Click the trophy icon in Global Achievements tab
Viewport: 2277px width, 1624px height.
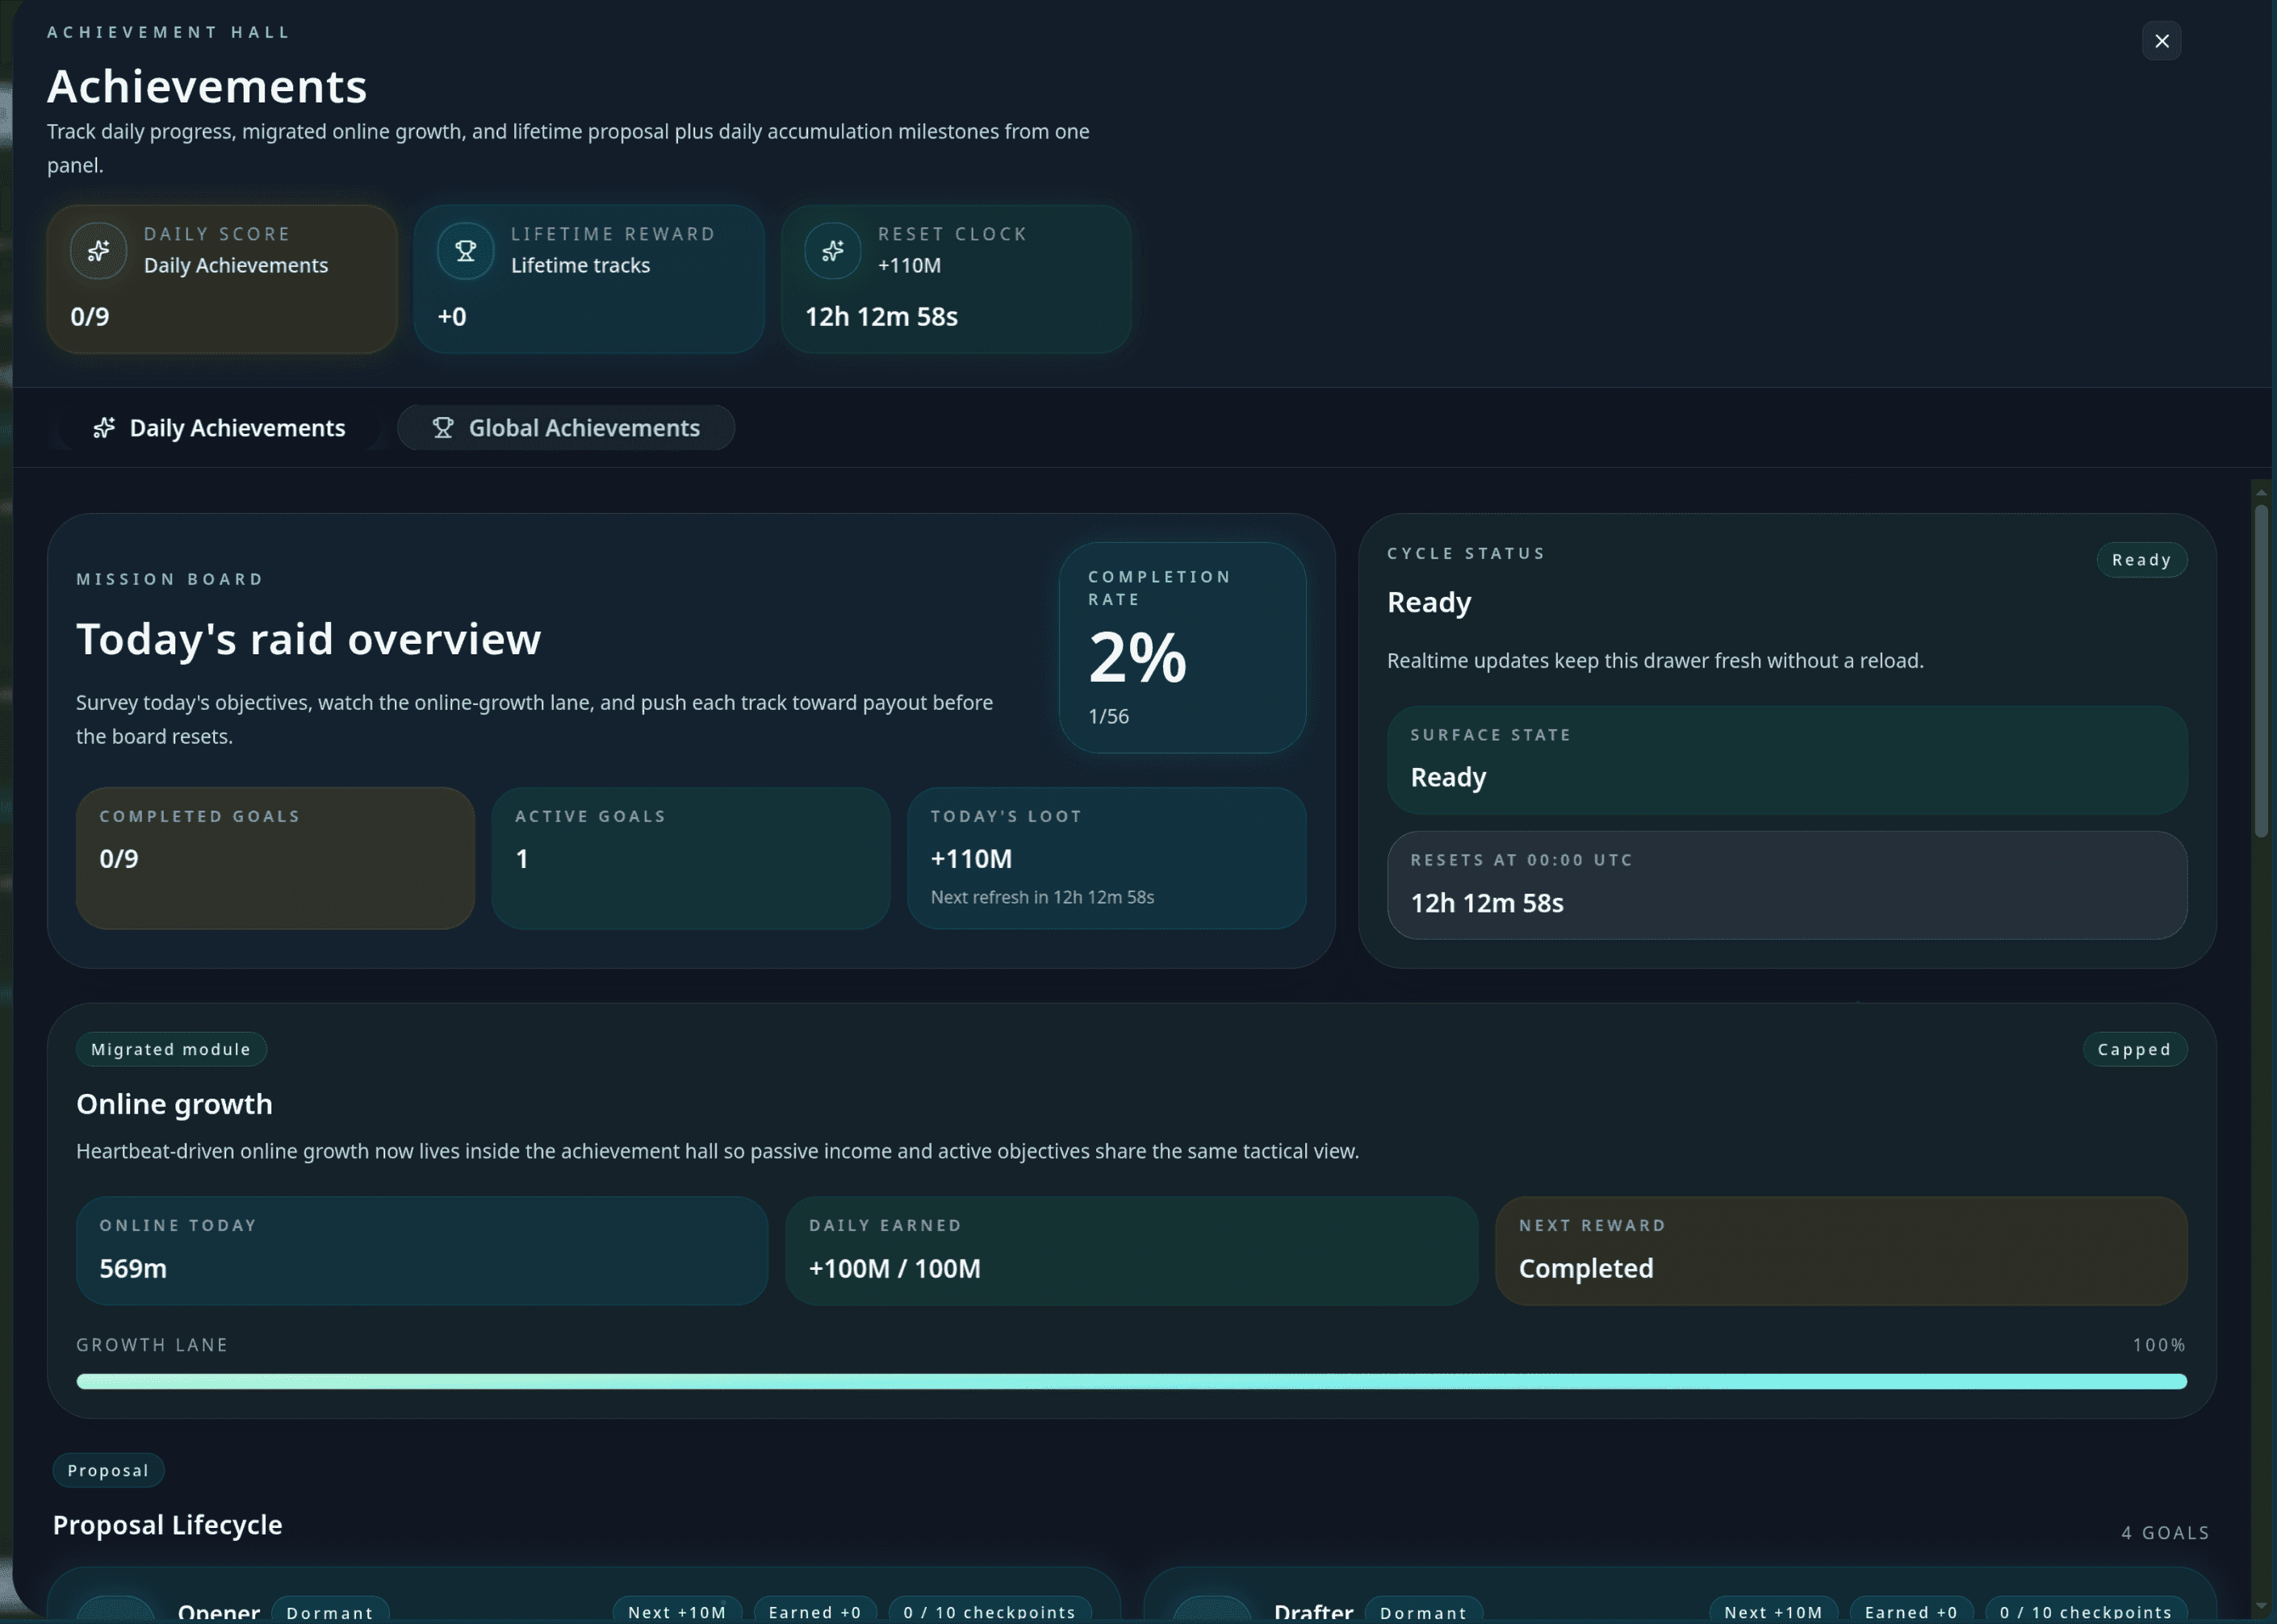tap(442, 428)
